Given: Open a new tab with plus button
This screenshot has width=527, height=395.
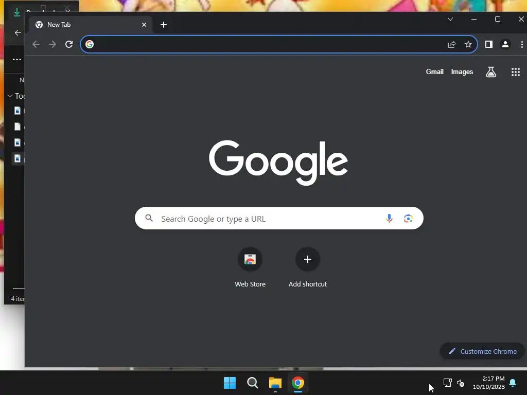Looking at the screenshot, I should pos(164,25).
